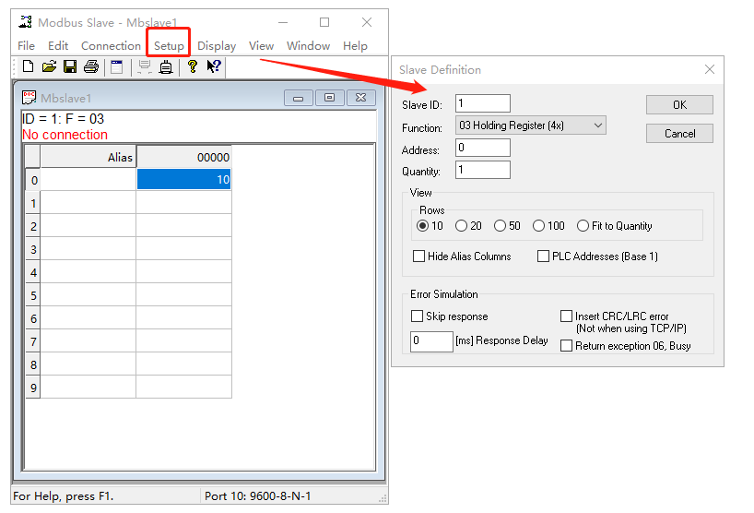Click the Save floppy disk icon

click(x=70, y=66)
